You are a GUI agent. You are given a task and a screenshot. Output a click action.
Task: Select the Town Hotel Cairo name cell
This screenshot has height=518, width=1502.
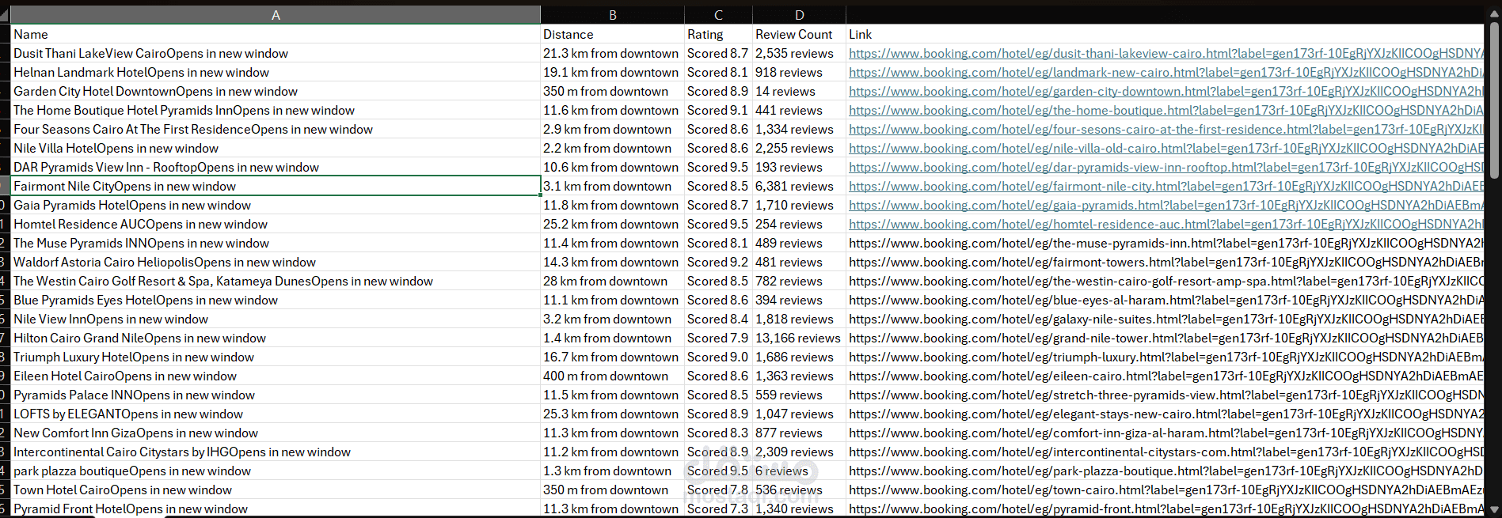click(x=276, y=490)
